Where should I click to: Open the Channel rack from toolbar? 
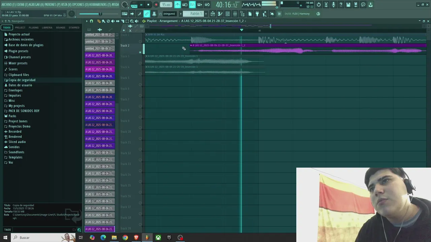[x=227, y=14]
